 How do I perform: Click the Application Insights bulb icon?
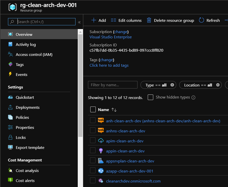pyautogui.click(x=101, y=151)
